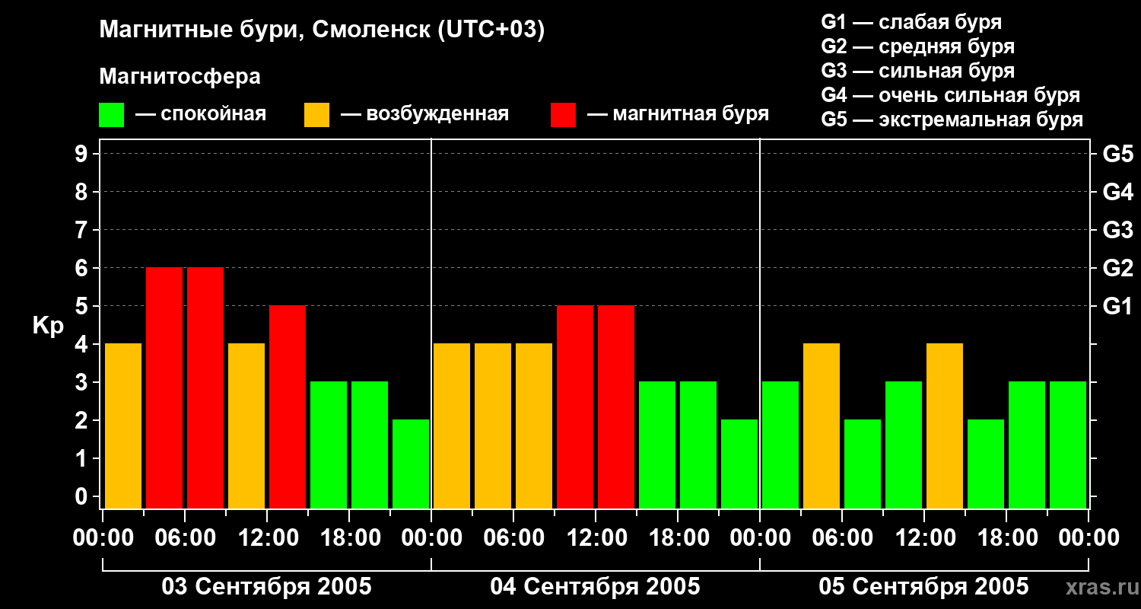Select red Kp 5 bar starting 12:00 on 04 Сентября
The image size is (1141, 609).
click(616, 407)
